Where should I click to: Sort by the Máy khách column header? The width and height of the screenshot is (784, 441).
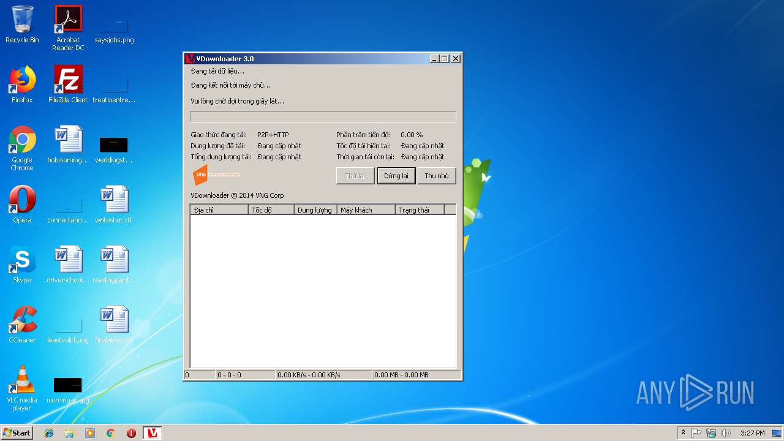(366, 209)
